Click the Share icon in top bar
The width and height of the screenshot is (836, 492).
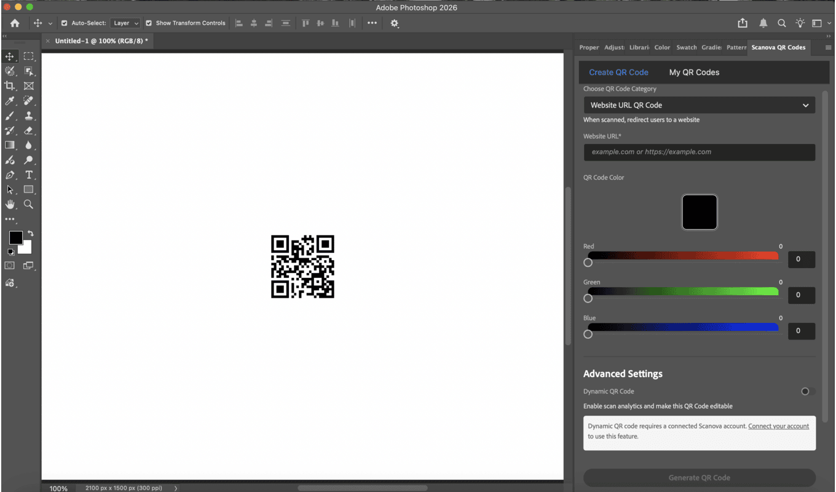(x=743, y=23)
